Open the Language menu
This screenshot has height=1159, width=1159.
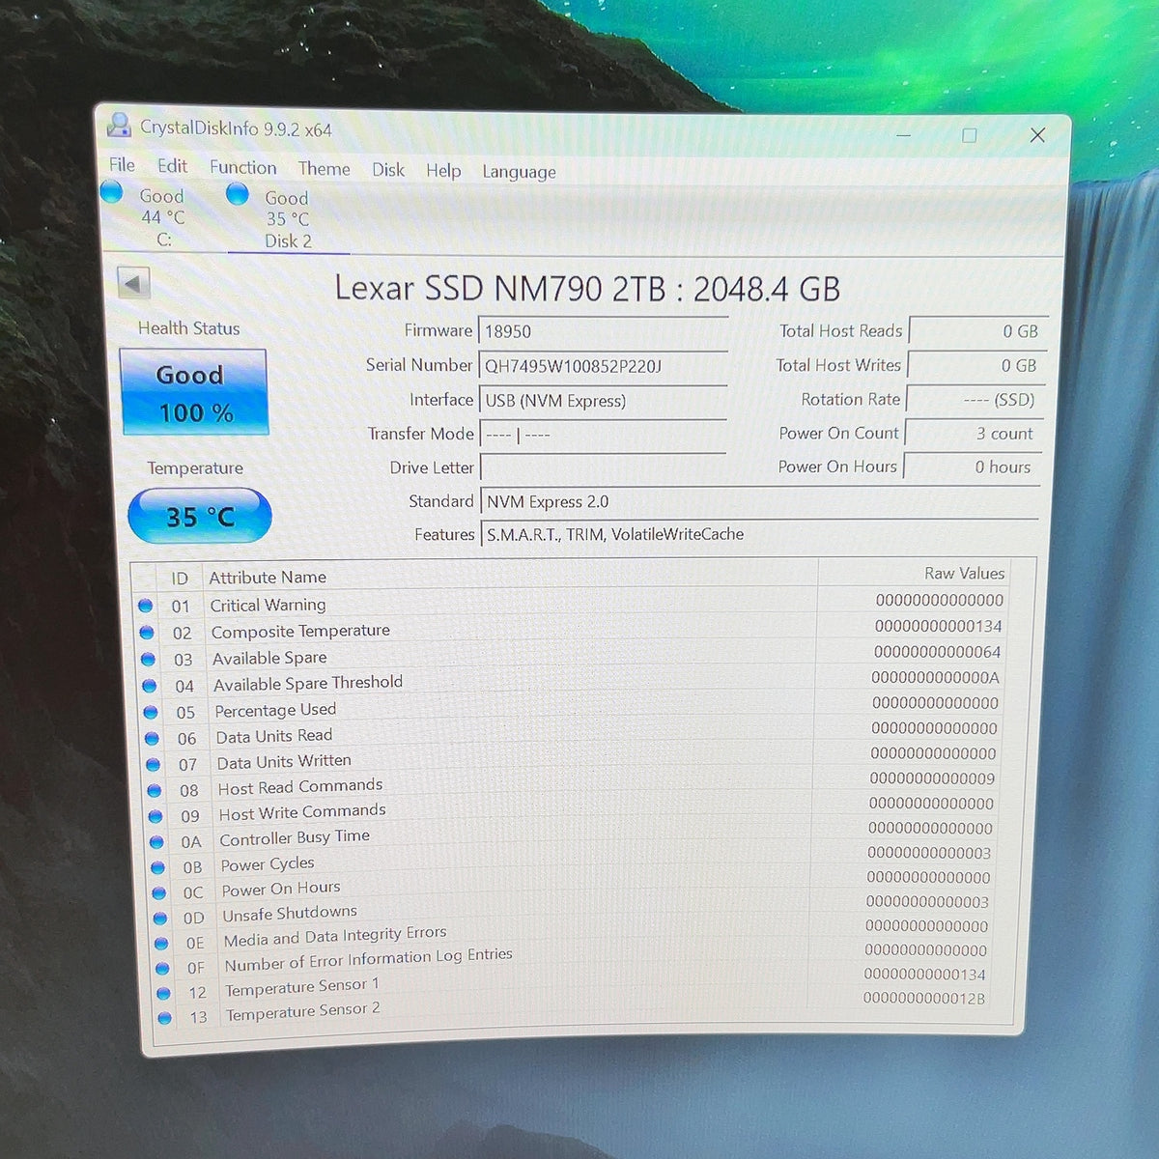pos(519,172)
